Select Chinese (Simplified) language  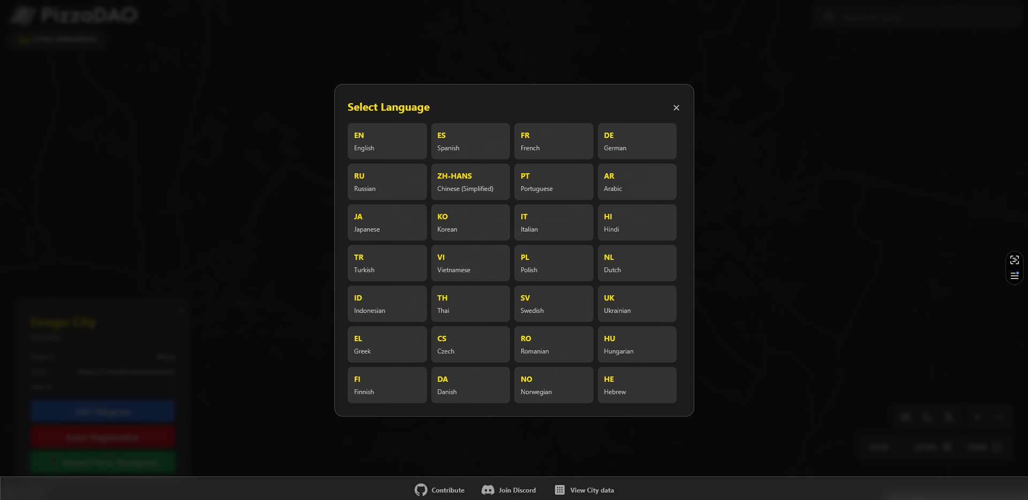pos(470,182)
